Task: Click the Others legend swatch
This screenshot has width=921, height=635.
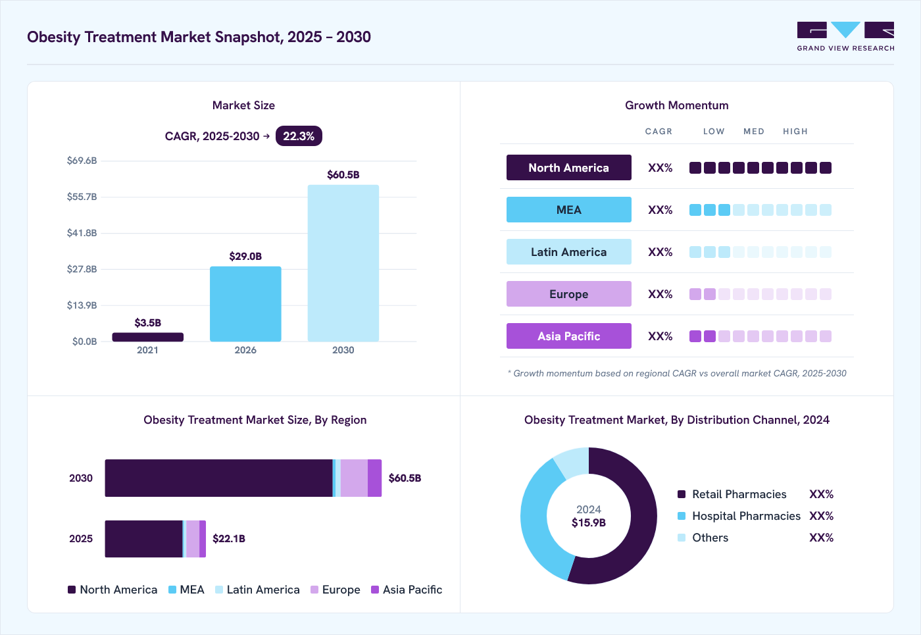Action: [682, 538]
